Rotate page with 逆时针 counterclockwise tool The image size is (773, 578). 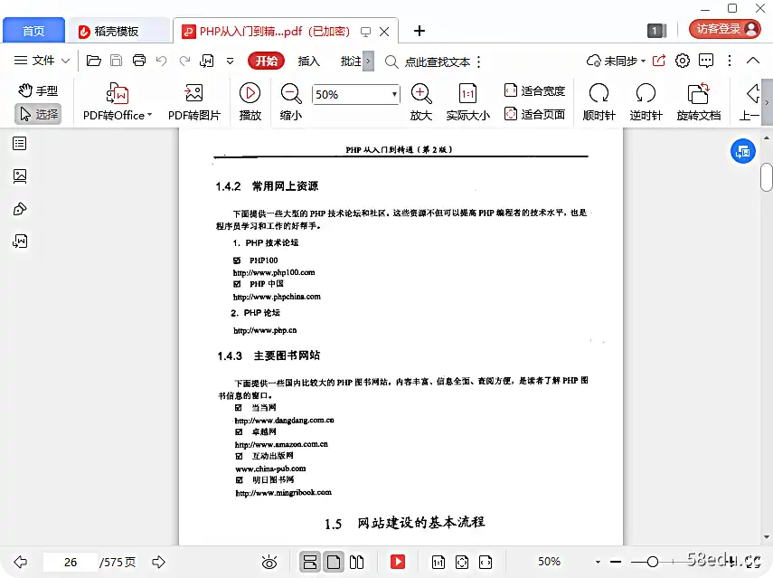(646, 102)
